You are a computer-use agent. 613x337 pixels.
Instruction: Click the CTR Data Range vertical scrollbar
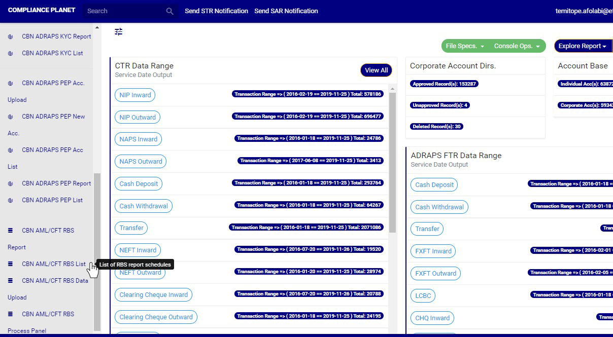(392, 162)
